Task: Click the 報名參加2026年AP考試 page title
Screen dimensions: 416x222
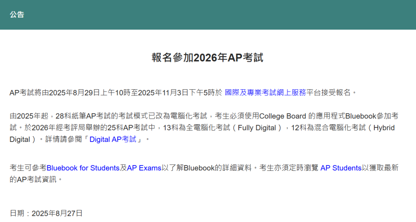Action: pos(208,58)
